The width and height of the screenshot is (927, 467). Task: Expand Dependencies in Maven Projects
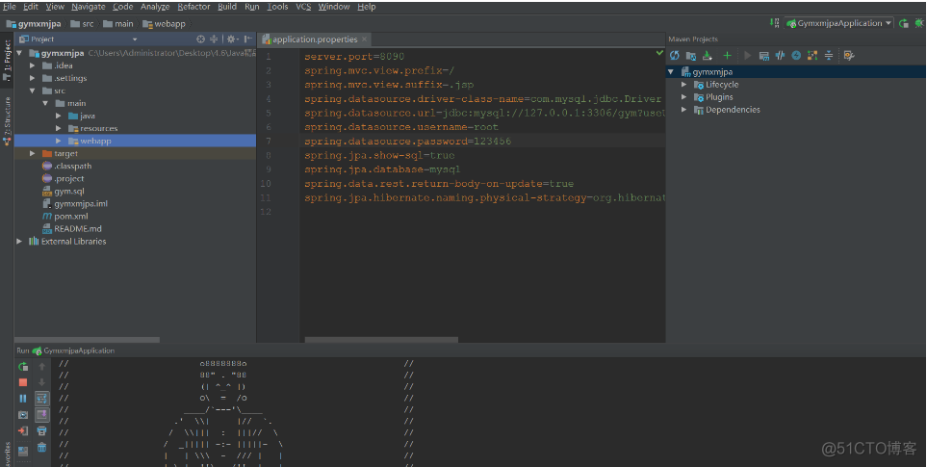(684, 110)
